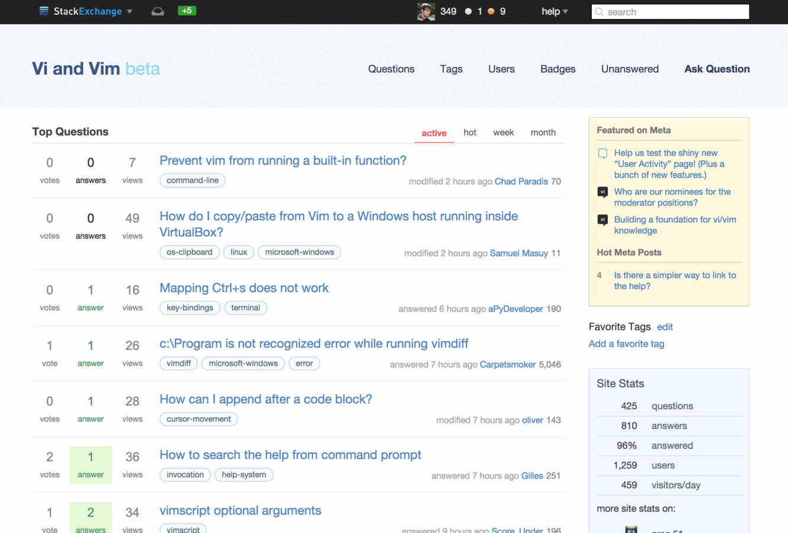This screenshot has height=533, width=788.
Task: Open the Unanswered navigation item
Action: [x=630, y=69]
